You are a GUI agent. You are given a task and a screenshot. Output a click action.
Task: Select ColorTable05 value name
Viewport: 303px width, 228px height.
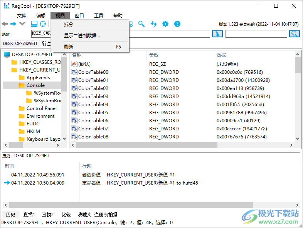click(93, 113)
